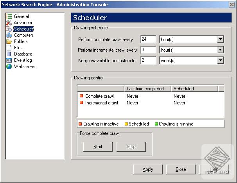
Task: Click the Crawling is inactive legend text
Action: [101, 124]
